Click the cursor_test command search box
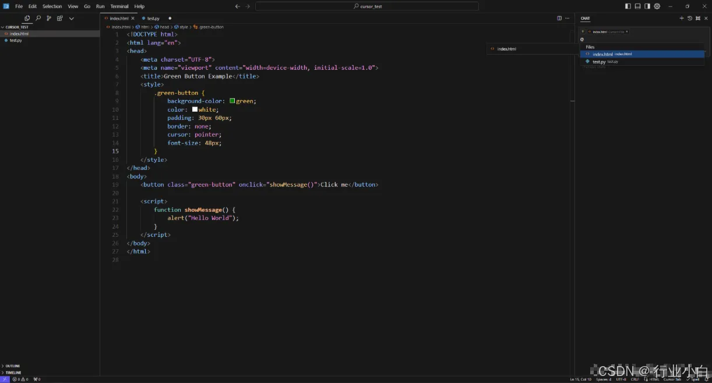Viewport: 712px width, 383px height. [x=367, y=6]
